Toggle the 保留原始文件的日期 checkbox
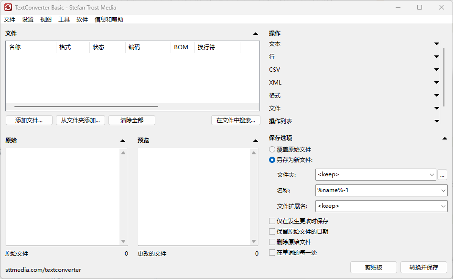The width and height of the screenshot is (453, 279). (x=272, y=232)
